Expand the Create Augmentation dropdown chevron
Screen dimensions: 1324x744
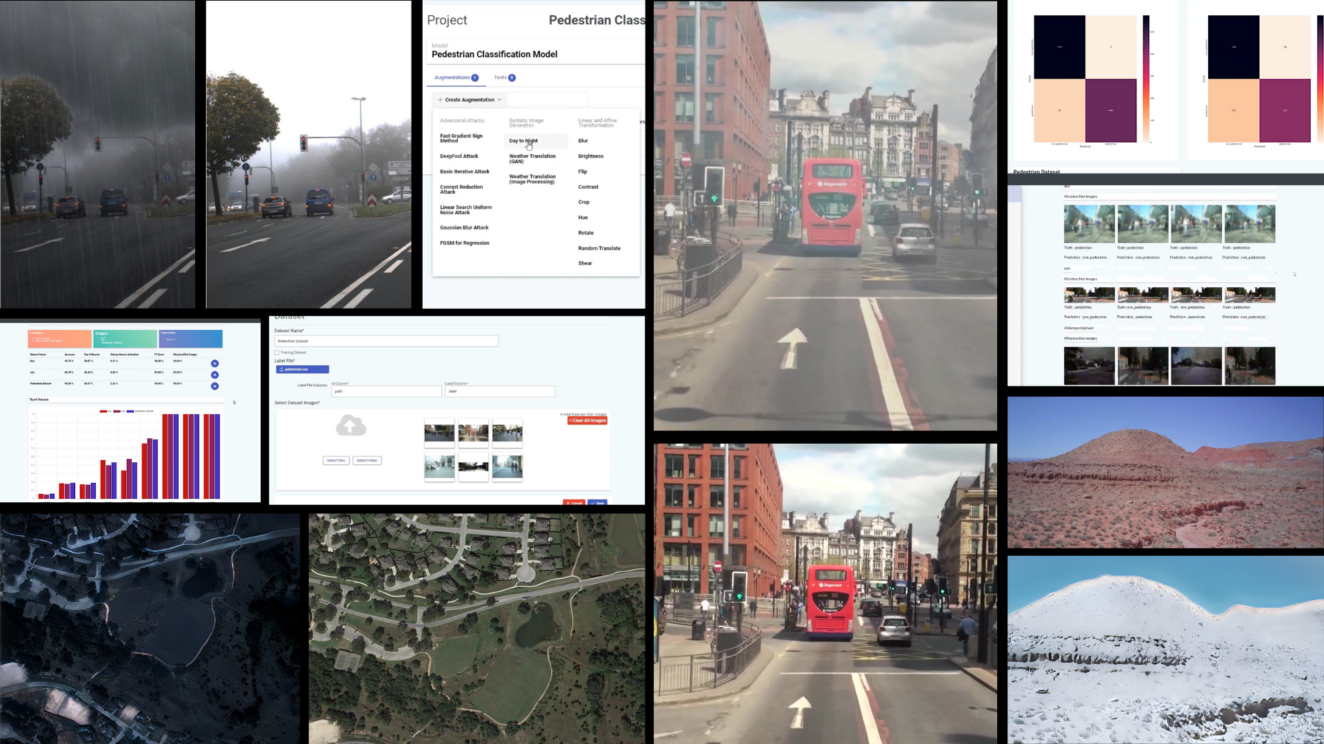[x=499, y=100]
